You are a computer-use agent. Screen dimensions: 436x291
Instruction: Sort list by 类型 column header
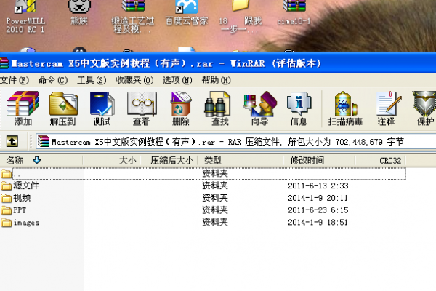click(x=241, y=160)
